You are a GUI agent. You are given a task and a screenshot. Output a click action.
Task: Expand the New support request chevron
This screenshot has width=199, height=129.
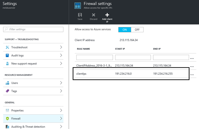tap(61, 63)
